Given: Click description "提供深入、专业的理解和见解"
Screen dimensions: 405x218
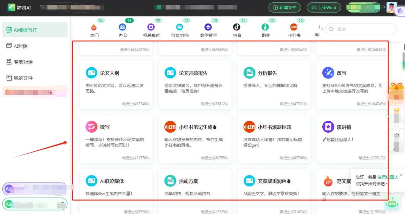Looking at the screenshot, I should point(271,85).
